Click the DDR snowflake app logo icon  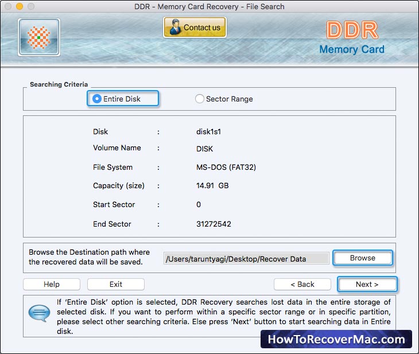click(x=39, y=37)
